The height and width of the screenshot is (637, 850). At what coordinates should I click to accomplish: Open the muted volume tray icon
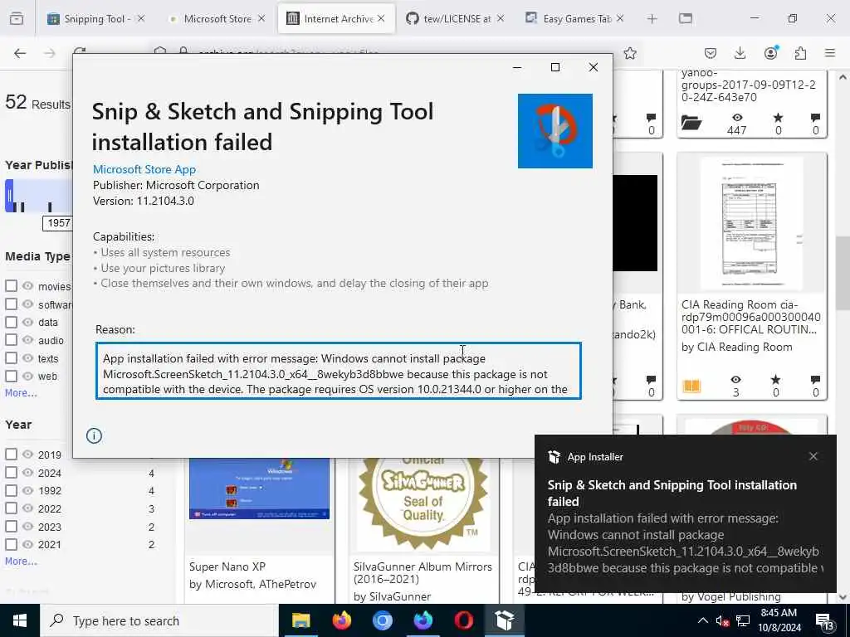click(722, 621)
